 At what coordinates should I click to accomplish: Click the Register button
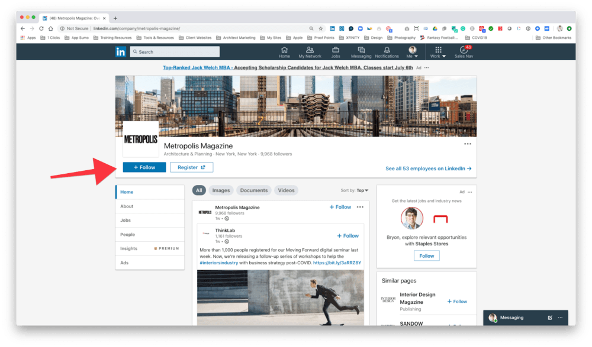pyautogui.click(x=191, y=167)
